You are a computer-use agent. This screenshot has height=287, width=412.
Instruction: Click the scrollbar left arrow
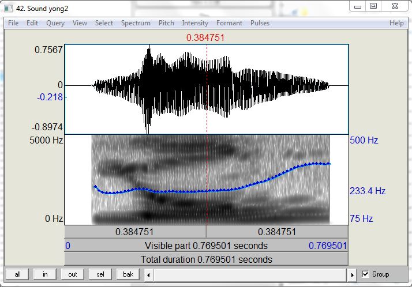tap(148, 275)
